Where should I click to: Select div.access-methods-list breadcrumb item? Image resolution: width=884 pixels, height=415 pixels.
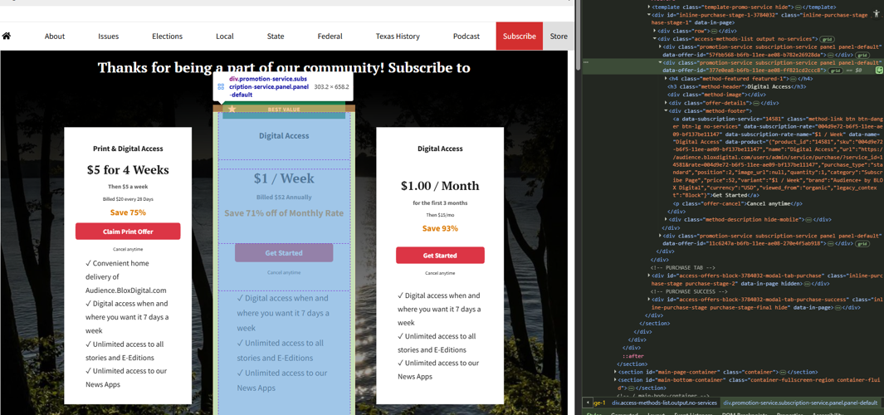[664, 403]
